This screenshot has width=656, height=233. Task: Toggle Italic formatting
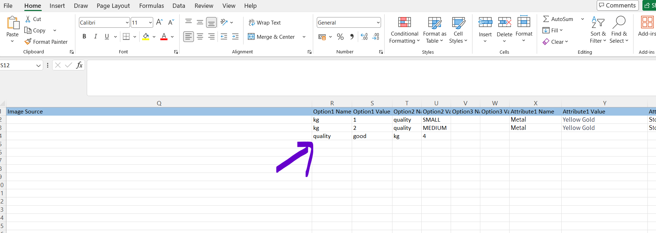[x=95, y=36]
